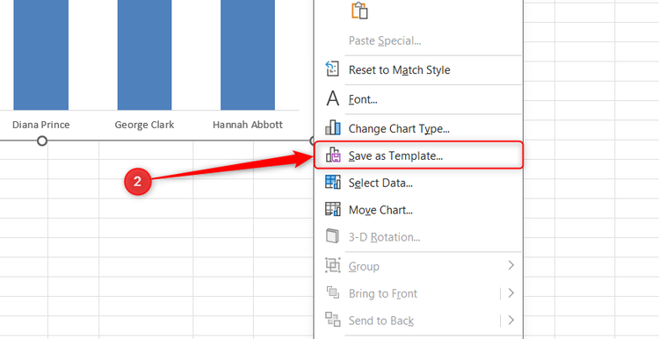Select Bring to Front menu text
The image size is (659, 339).
[383, 293]
